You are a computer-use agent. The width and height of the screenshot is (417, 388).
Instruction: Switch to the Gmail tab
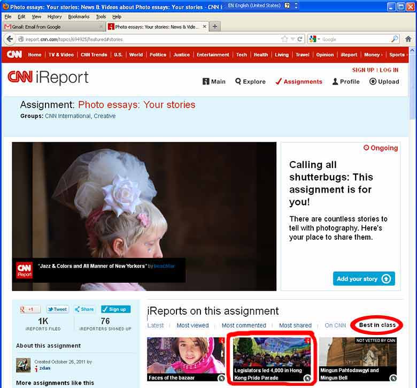tap(53, 27)
